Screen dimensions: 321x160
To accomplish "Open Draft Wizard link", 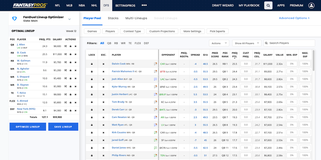I will (x=223, y=6).
